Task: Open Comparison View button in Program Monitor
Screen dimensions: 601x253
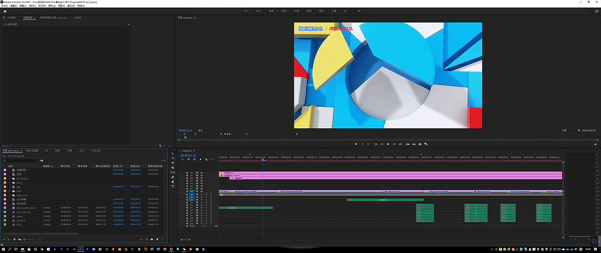Action: point(426,144)
